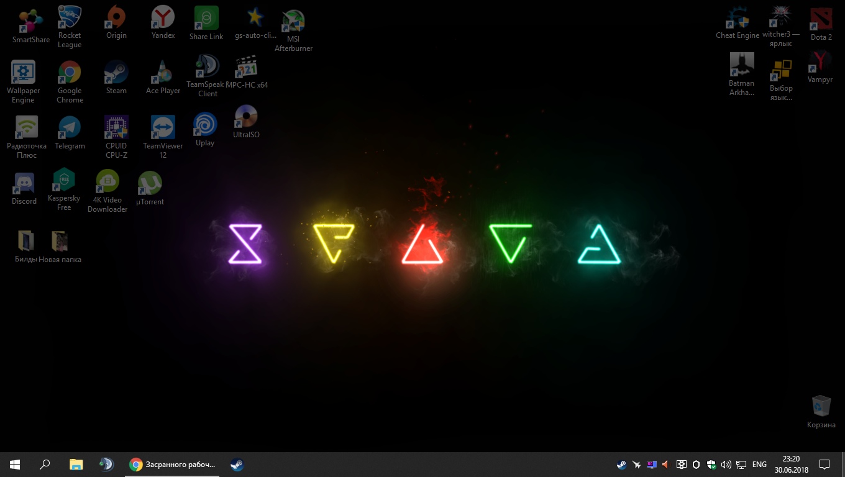
Task: Click the taskbar search magnifier
Action: 45,465
